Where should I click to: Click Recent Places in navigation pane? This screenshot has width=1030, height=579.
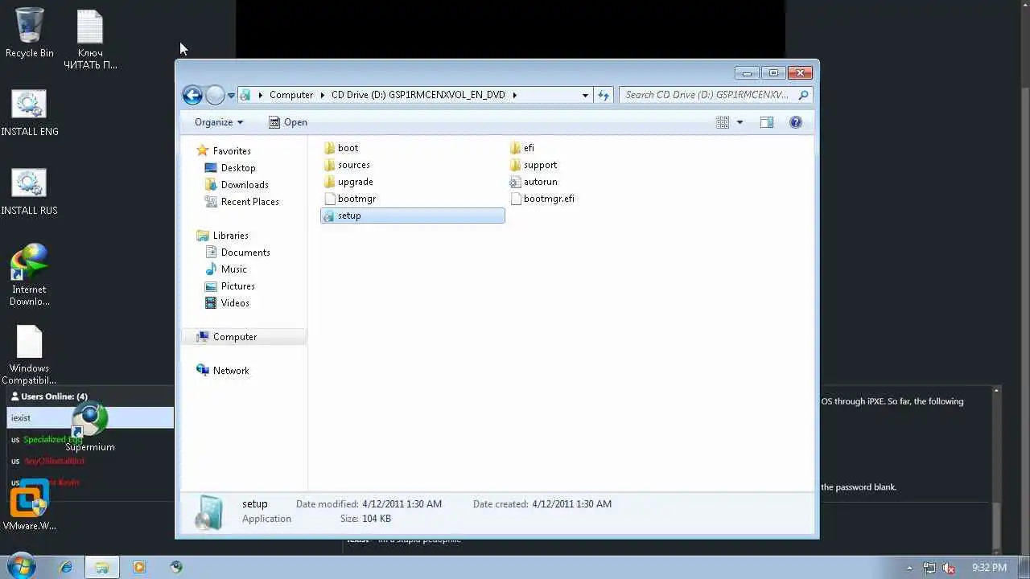tap(241, 202)
